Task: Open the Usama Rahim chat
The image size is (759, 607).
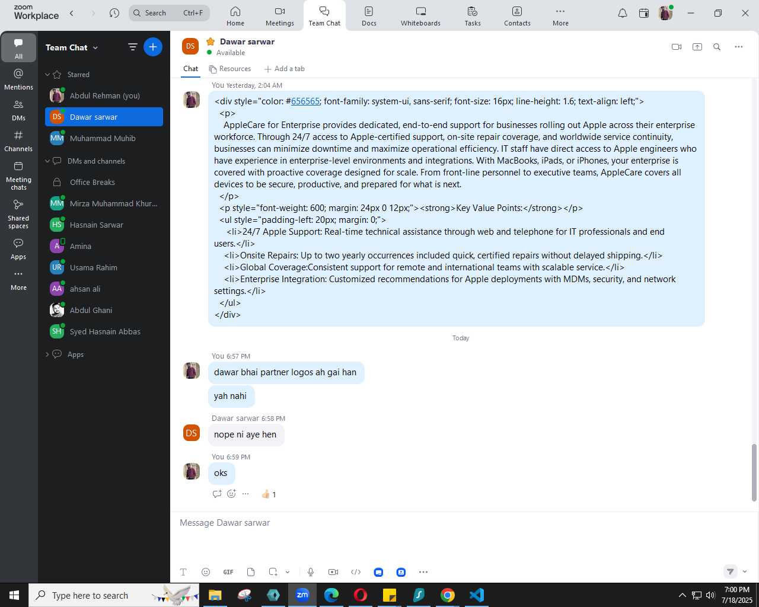Action: (x=104, y=267)
